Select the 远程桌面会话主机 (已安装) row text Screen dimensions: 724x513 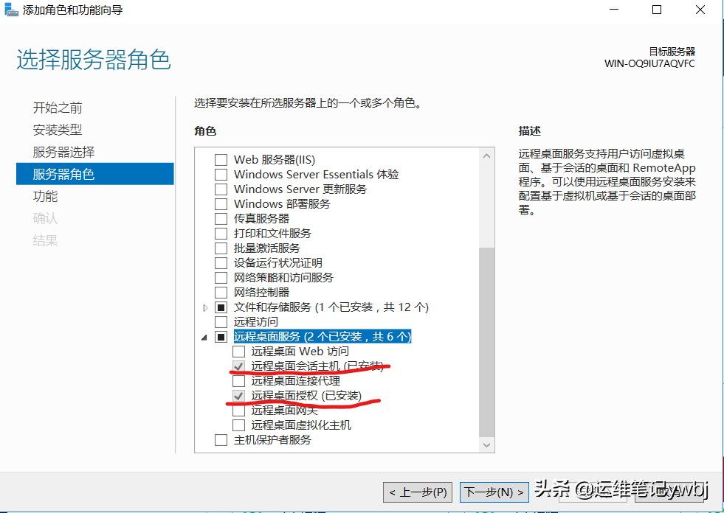(317, 366)
